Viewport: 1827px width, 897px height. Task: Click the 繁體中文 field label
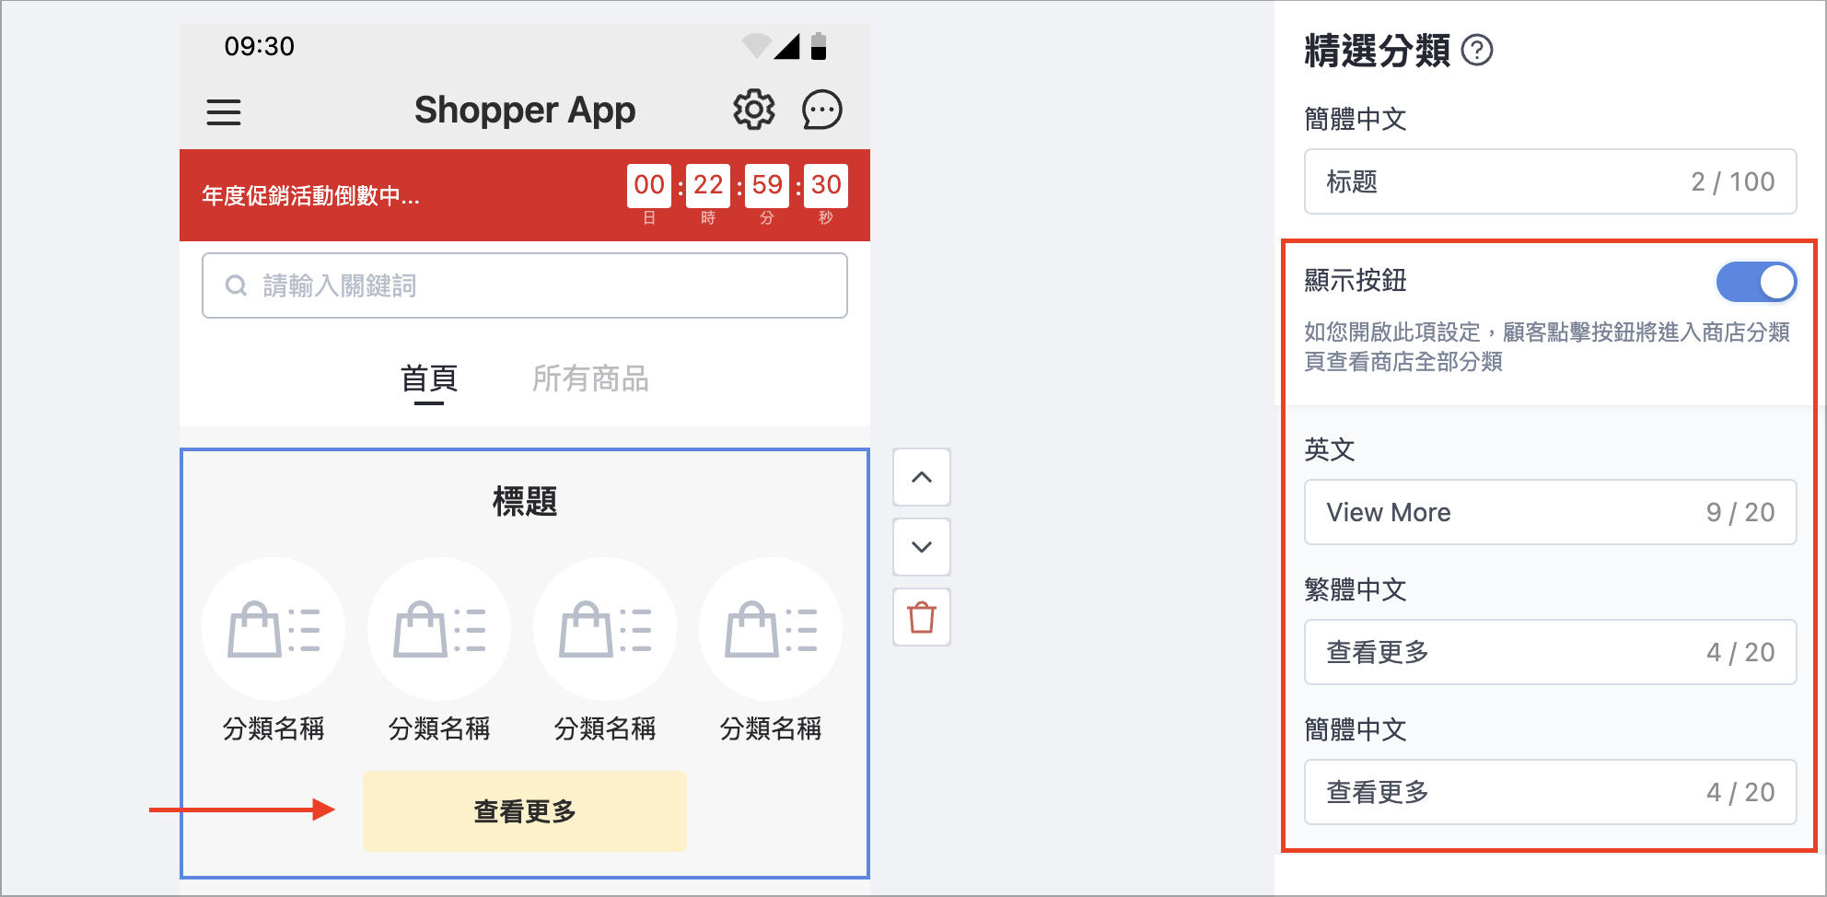1356,589
